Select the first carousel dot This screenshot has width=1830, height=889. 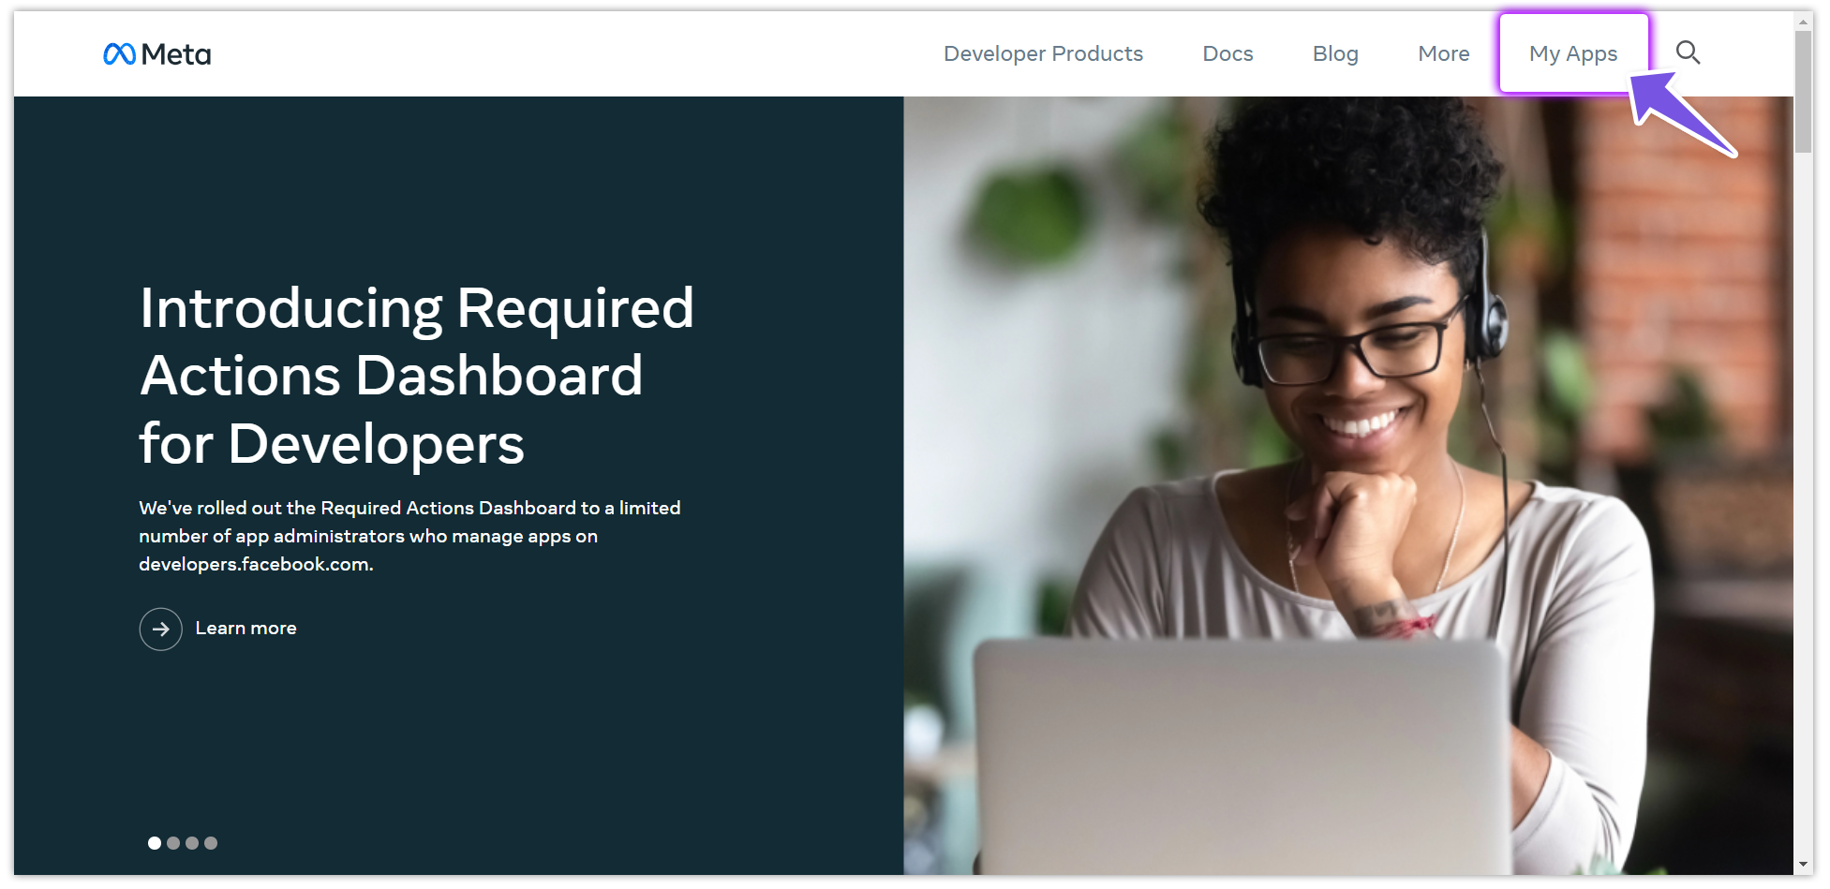155,843
